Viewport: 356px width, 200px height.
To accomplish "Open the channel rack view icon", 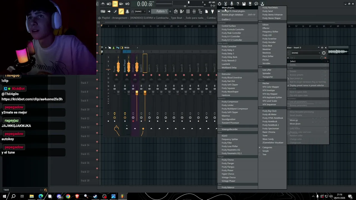I will coord(188,11).
